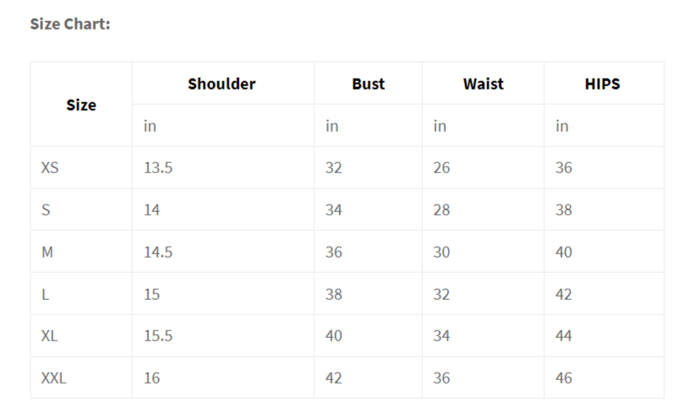
Task: Select the 14.5 shoulder value for M
Action: (158, 252)
